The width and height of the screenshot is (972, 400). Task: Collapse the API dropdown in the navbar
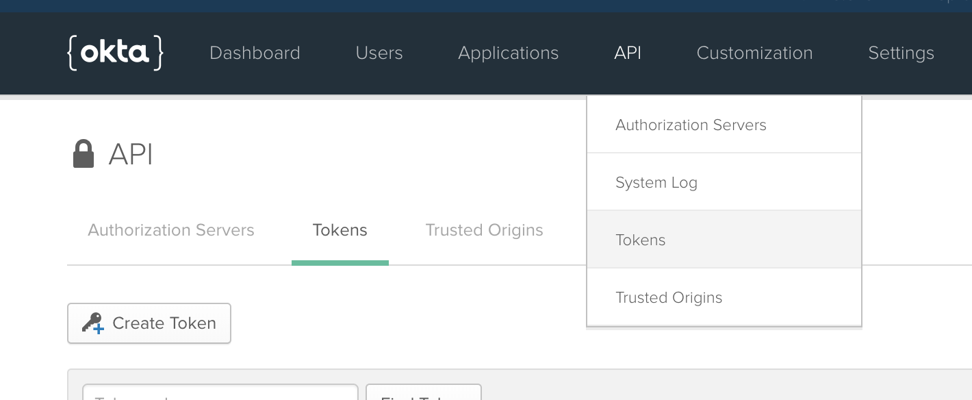(627, 53)
